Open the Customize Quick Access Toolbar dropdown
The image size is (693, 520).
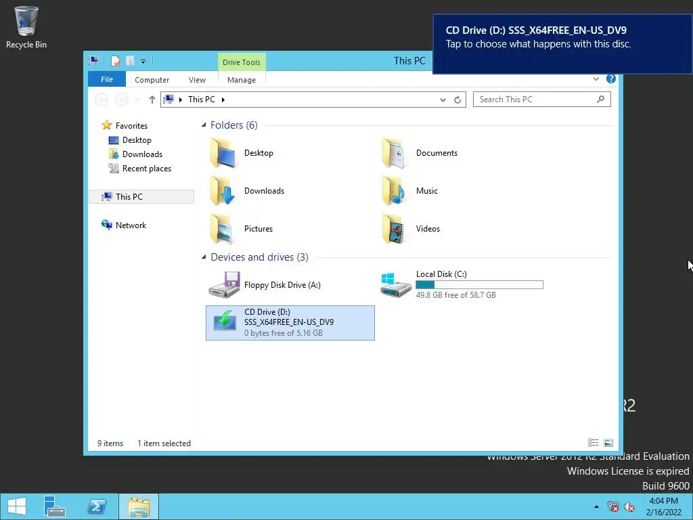tap(143, 62)
